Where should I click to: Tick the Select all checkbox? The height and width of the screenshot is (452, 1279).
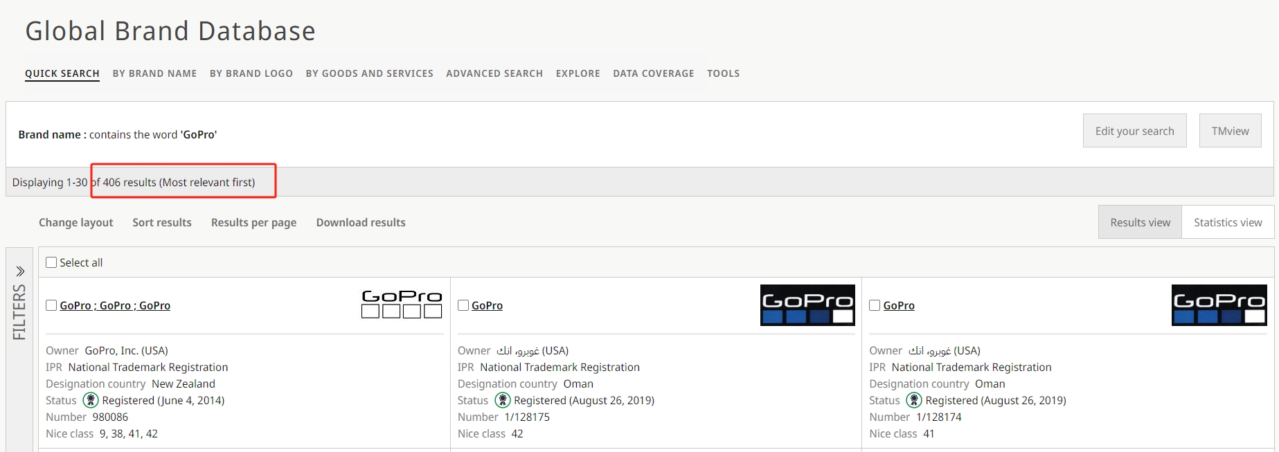pos(51,262)
